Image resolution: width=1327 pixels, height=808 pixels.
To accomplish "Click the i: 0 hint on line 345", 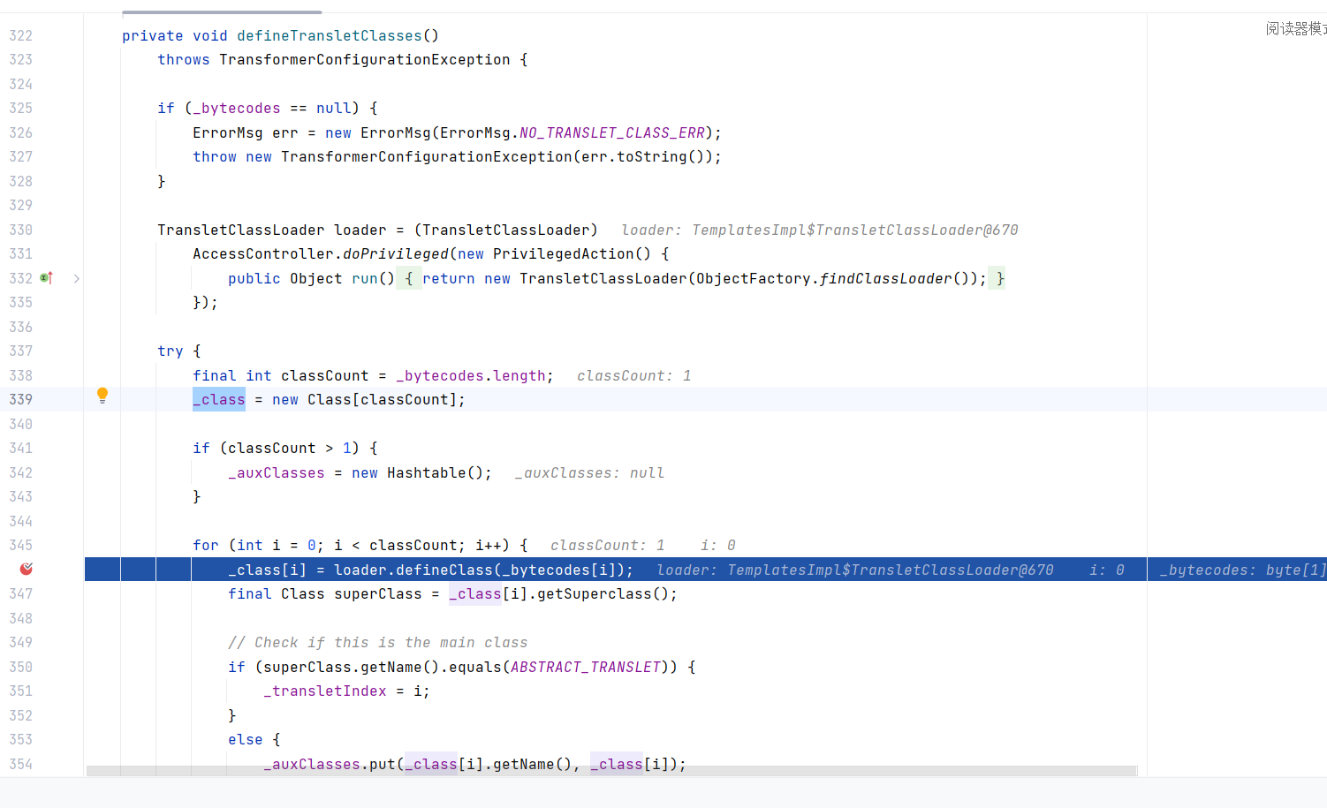I will (718, 546).
